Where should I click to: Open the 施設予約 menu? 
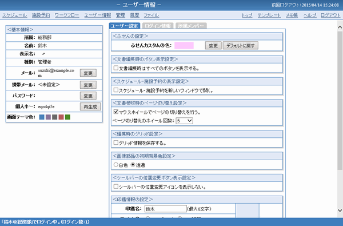pyautogui.click(x=41, y=15)
